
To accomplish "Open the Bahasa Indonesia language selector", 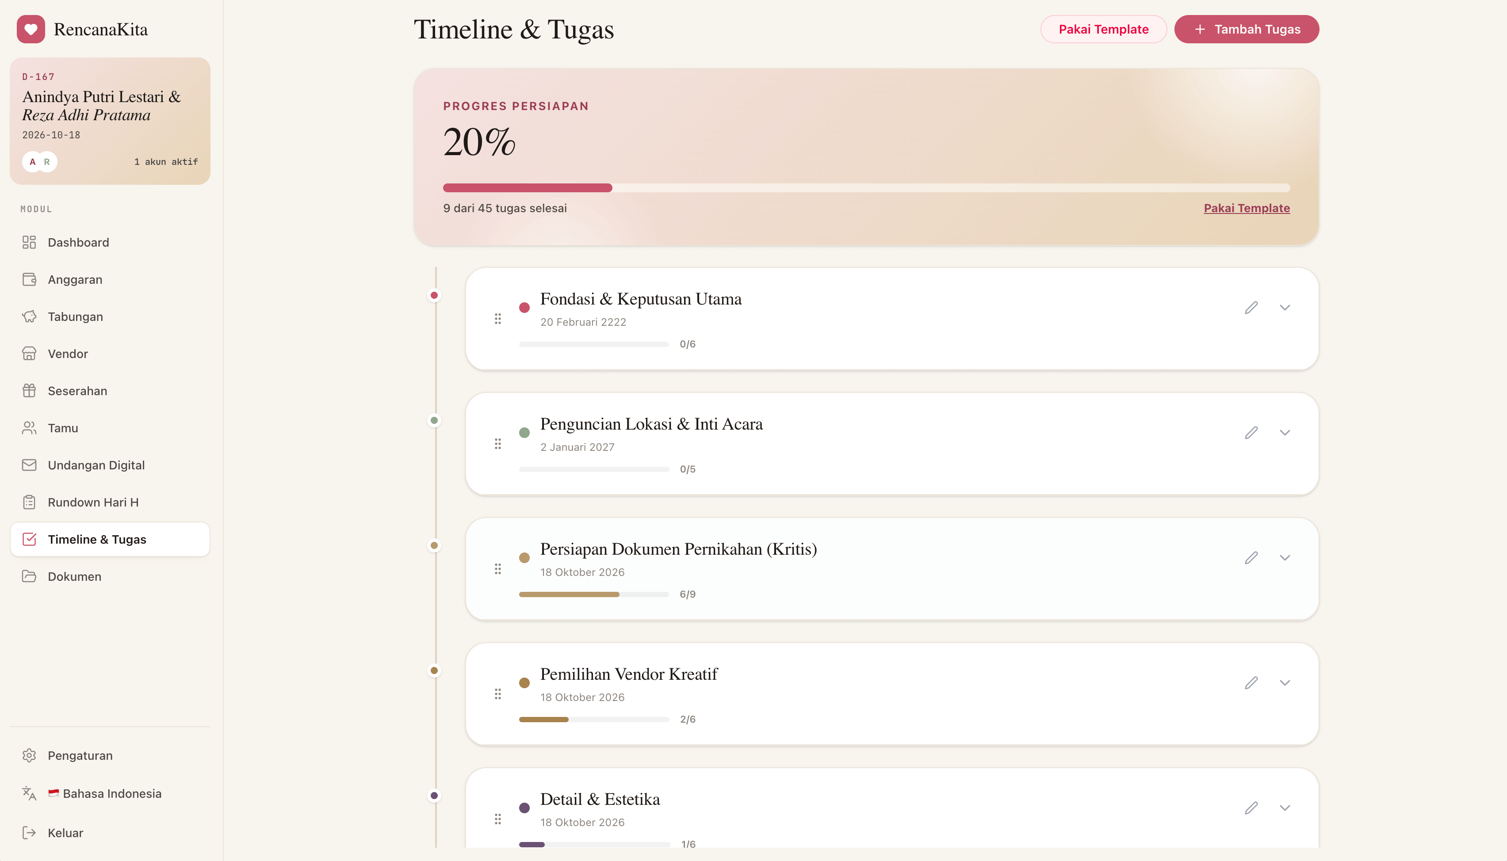I will point(110,793).
